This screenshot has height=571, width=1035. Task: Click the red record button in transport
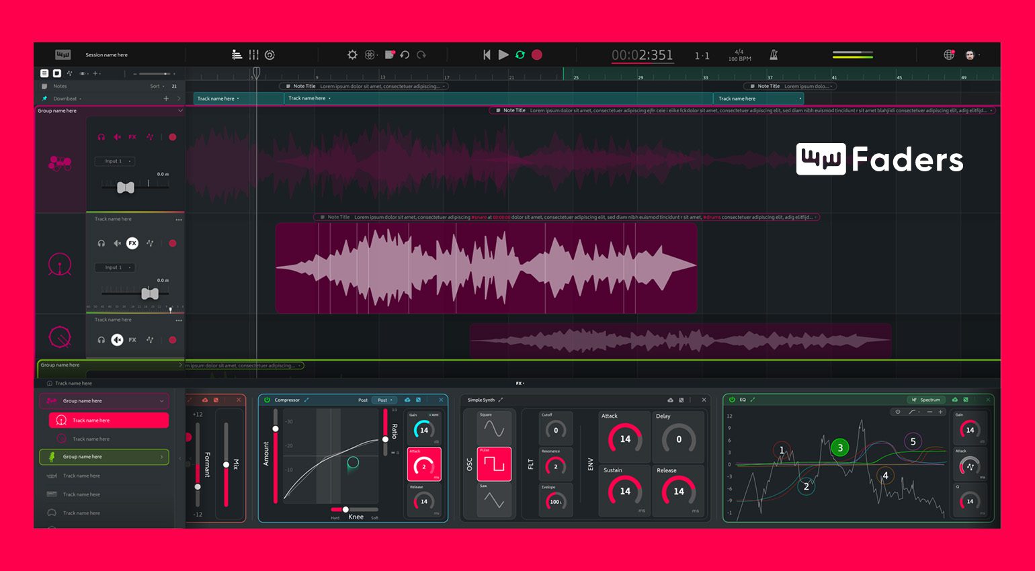(x=537, y=55)
